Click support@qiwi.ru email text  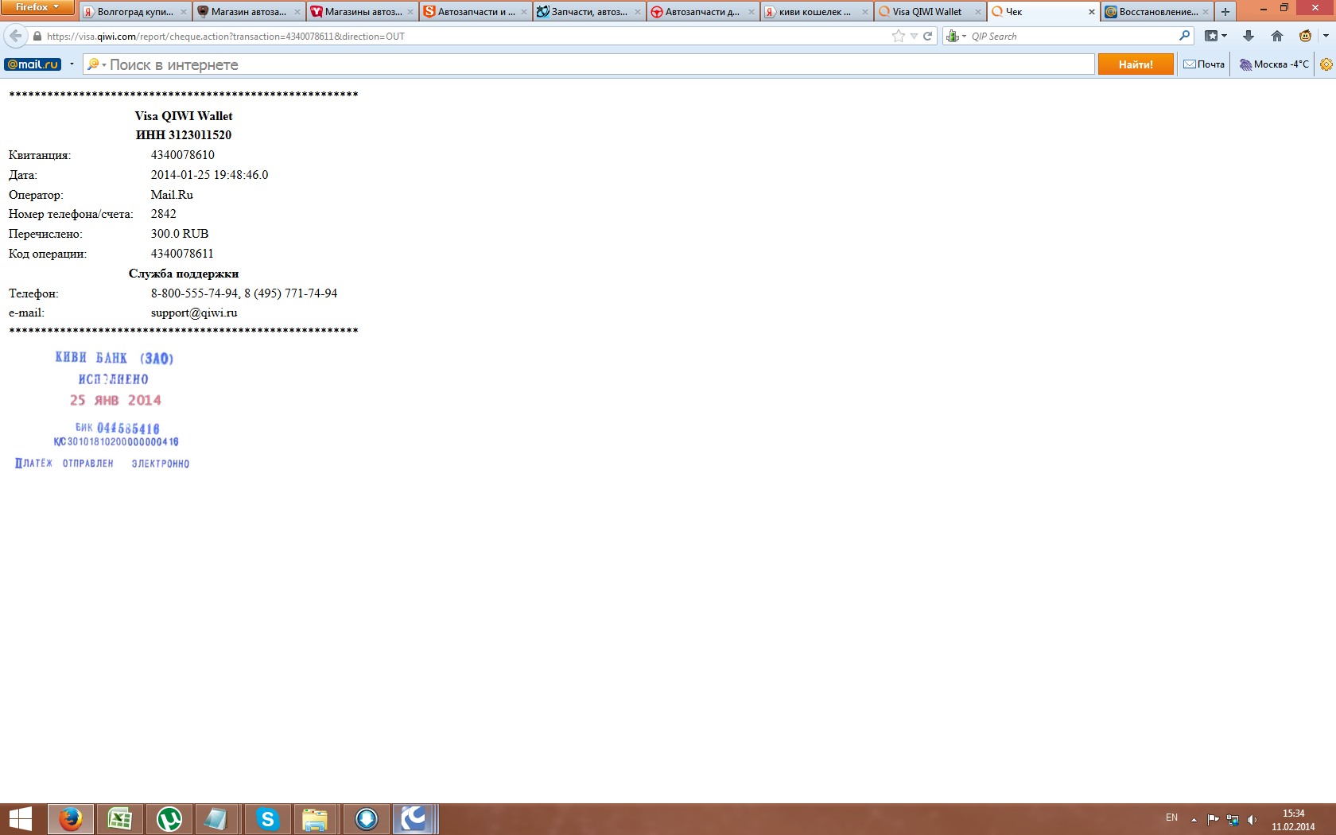[194, 313]
